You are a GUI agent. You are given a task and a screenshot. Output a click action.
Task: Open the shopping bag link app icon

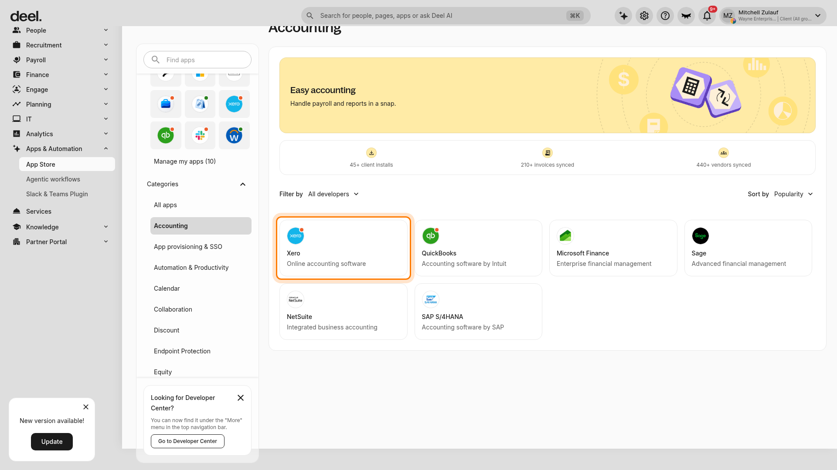[x=200, y=104]
